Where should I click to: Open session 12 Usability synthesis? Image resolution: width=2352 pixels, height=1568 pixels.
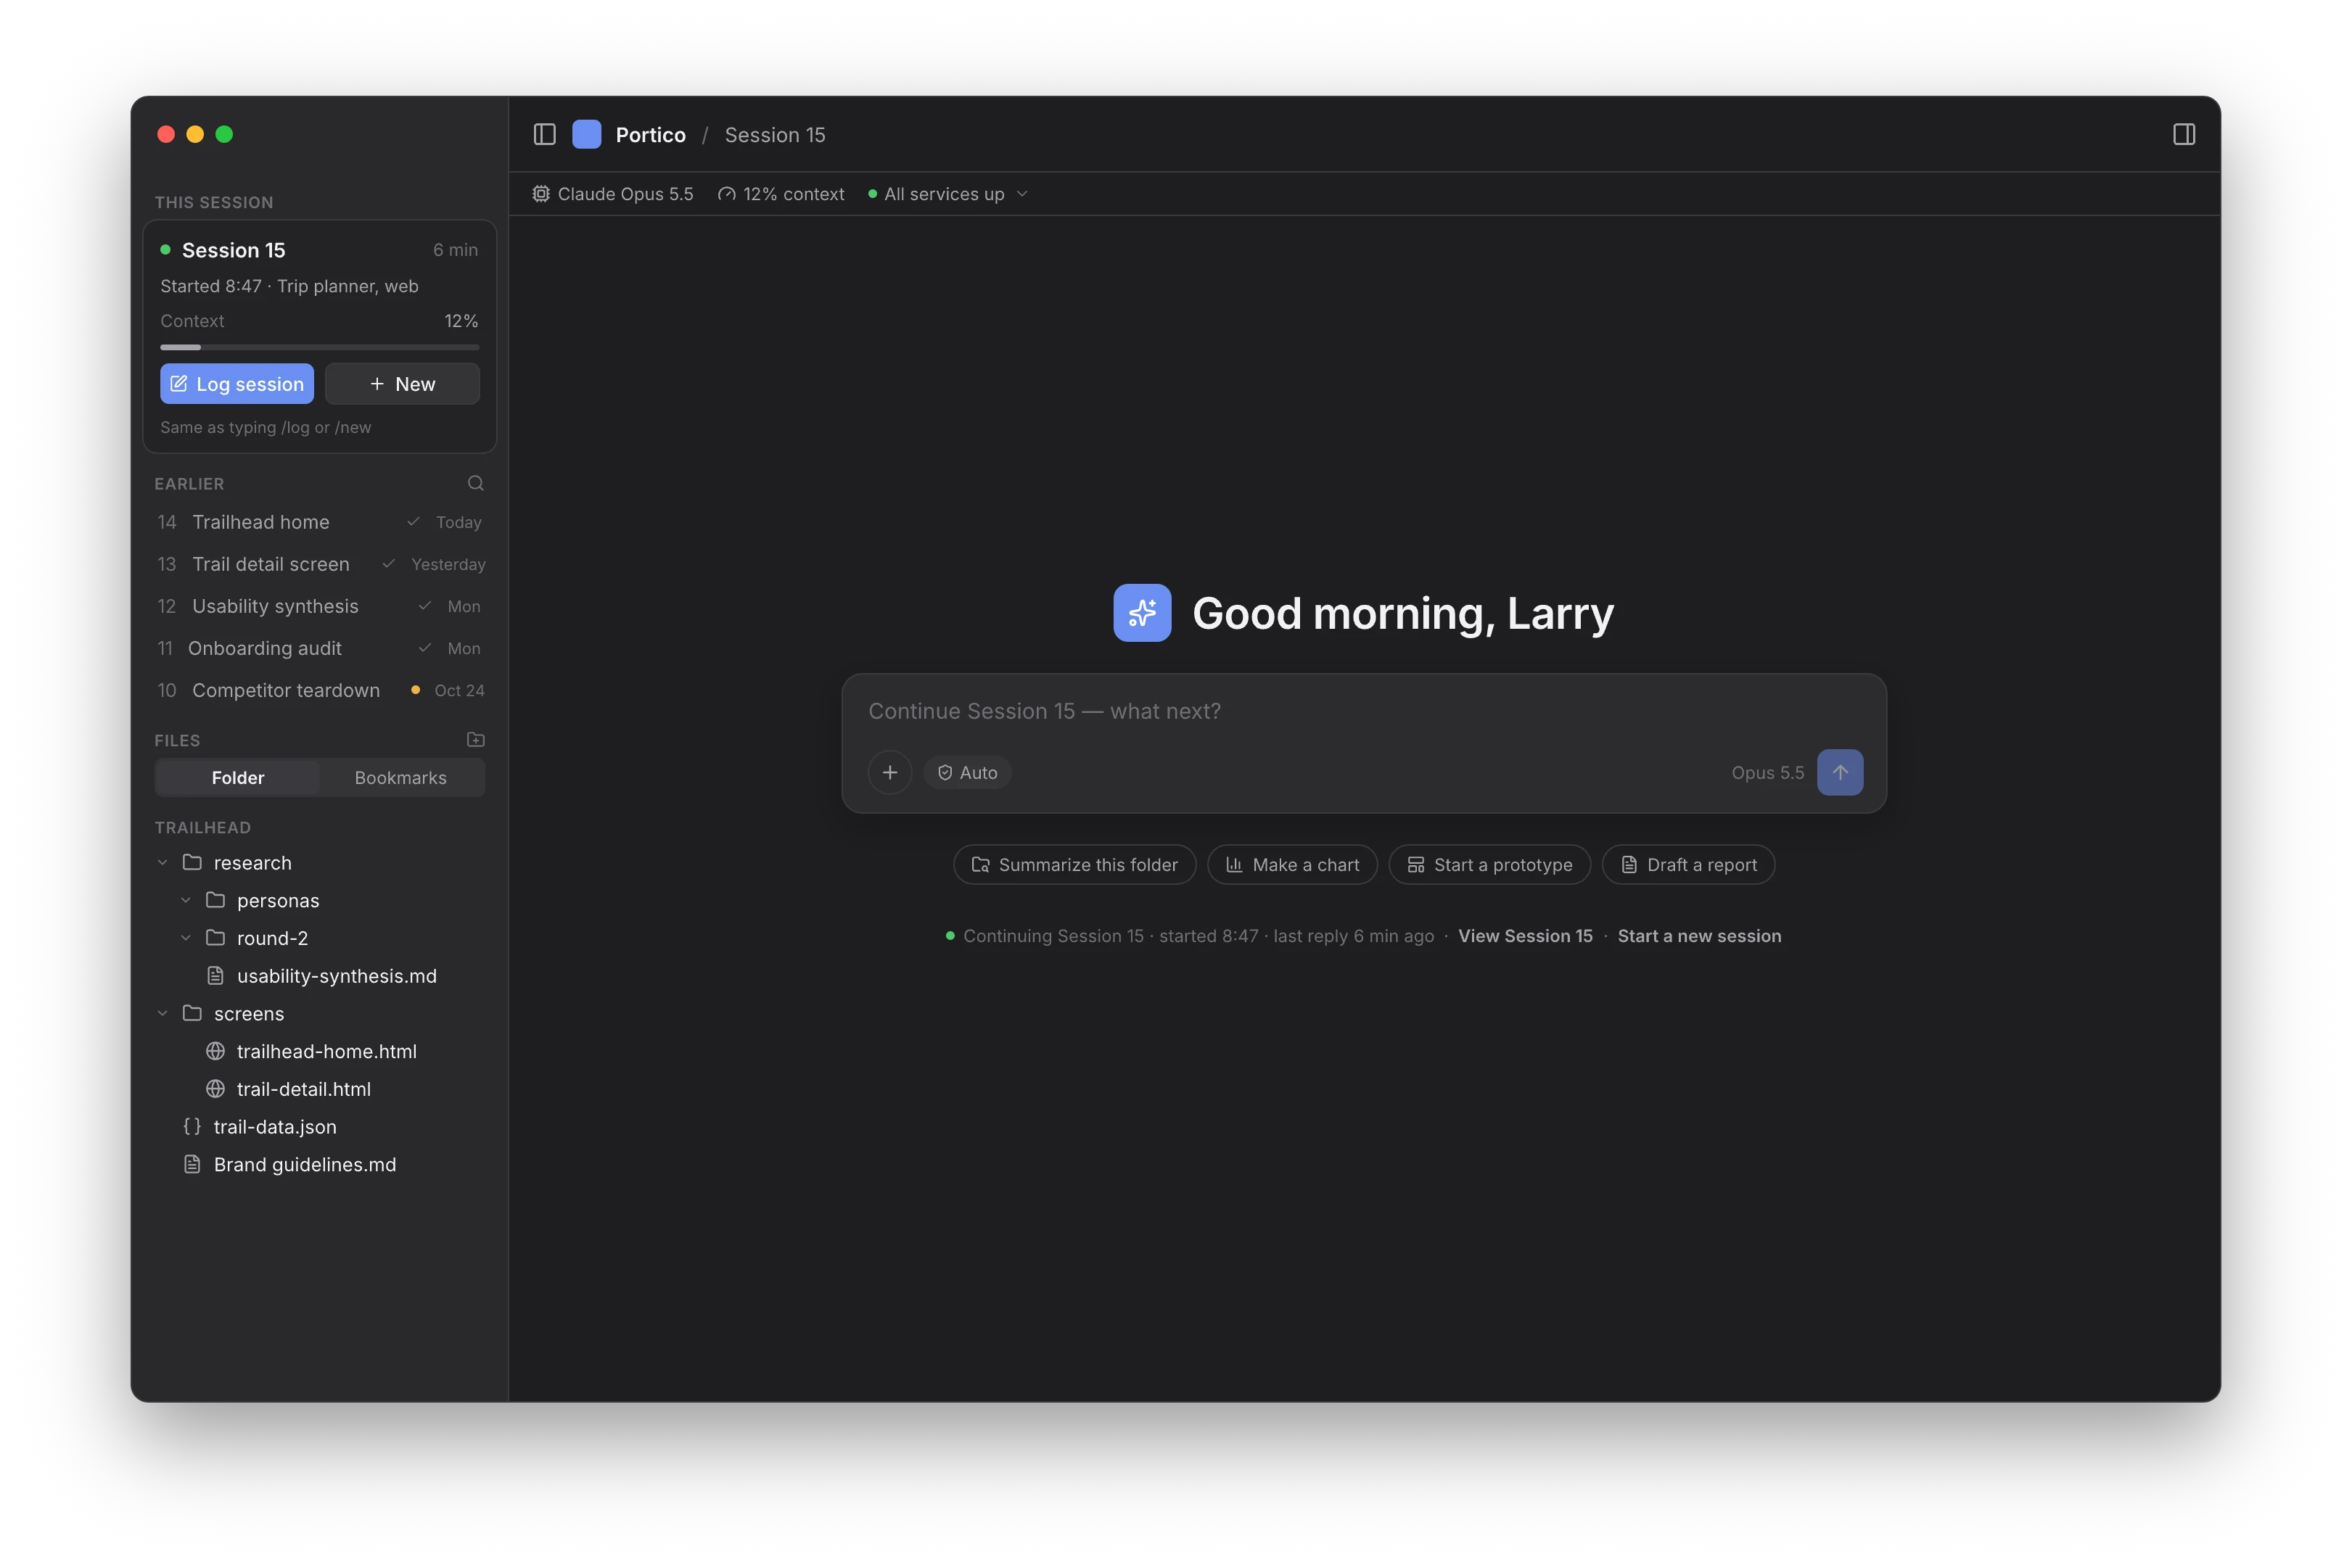pos(320,606)
